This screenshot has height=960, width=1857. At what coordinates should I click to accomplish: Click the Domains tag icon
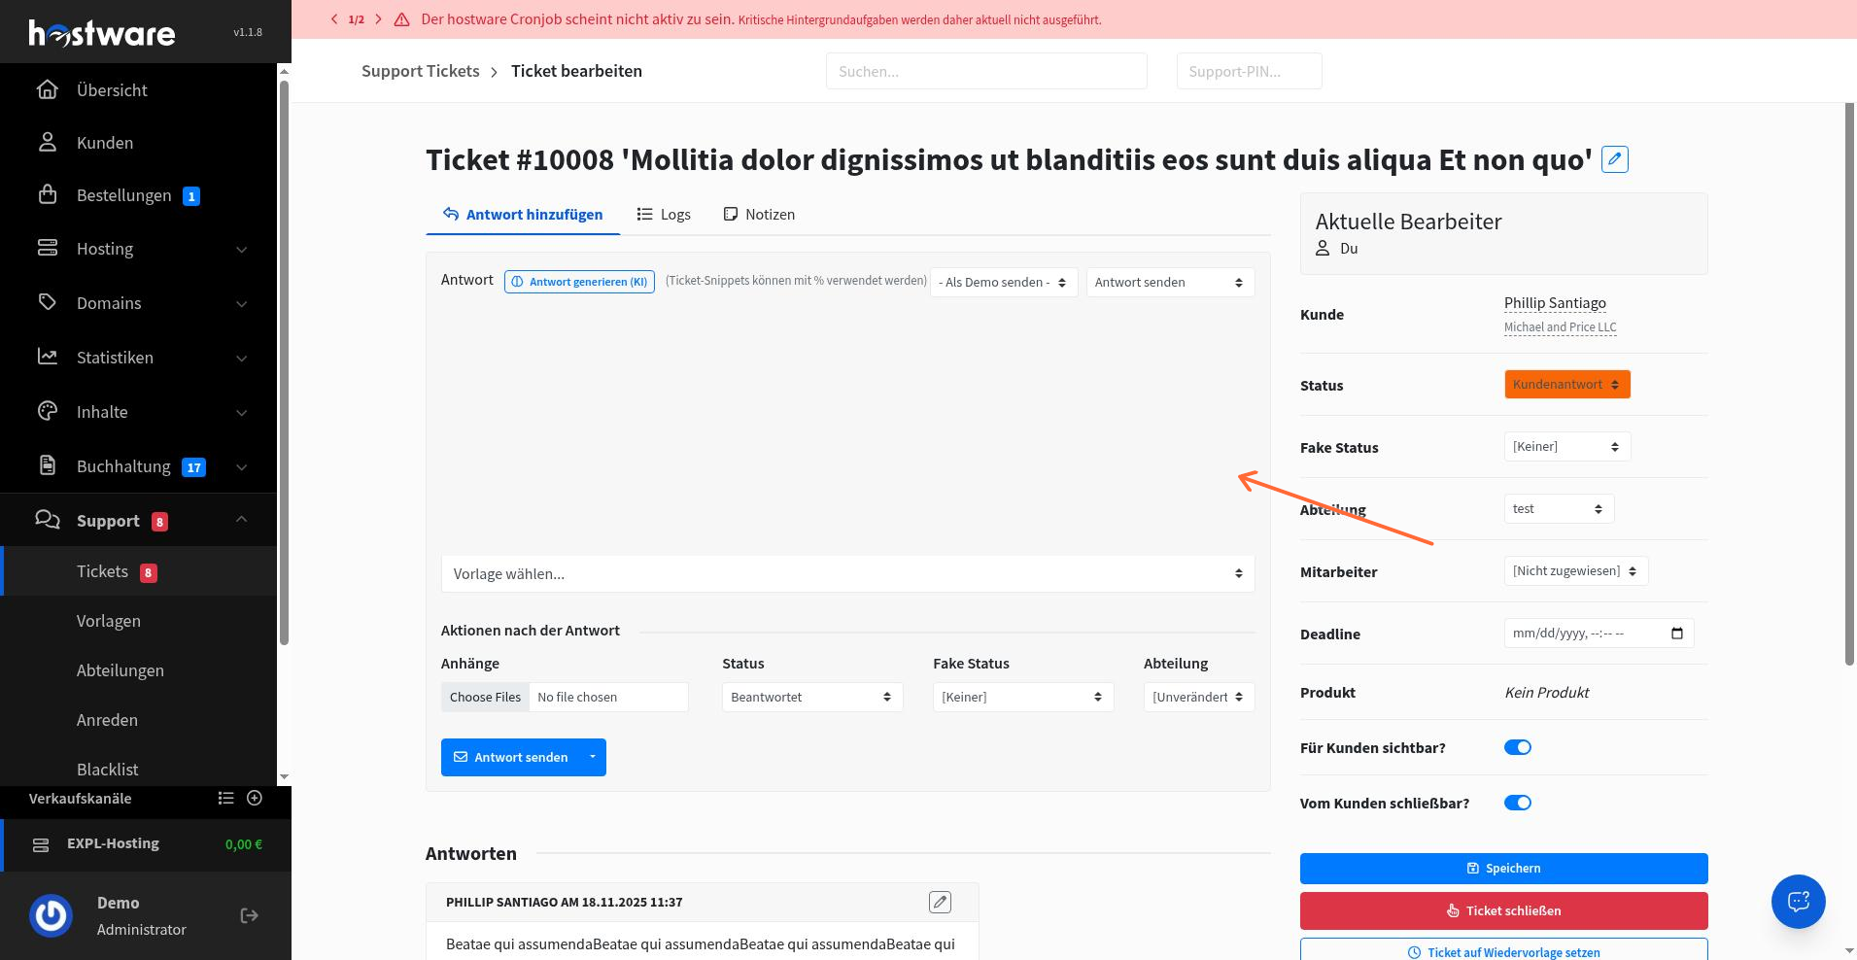click(47, 302)
